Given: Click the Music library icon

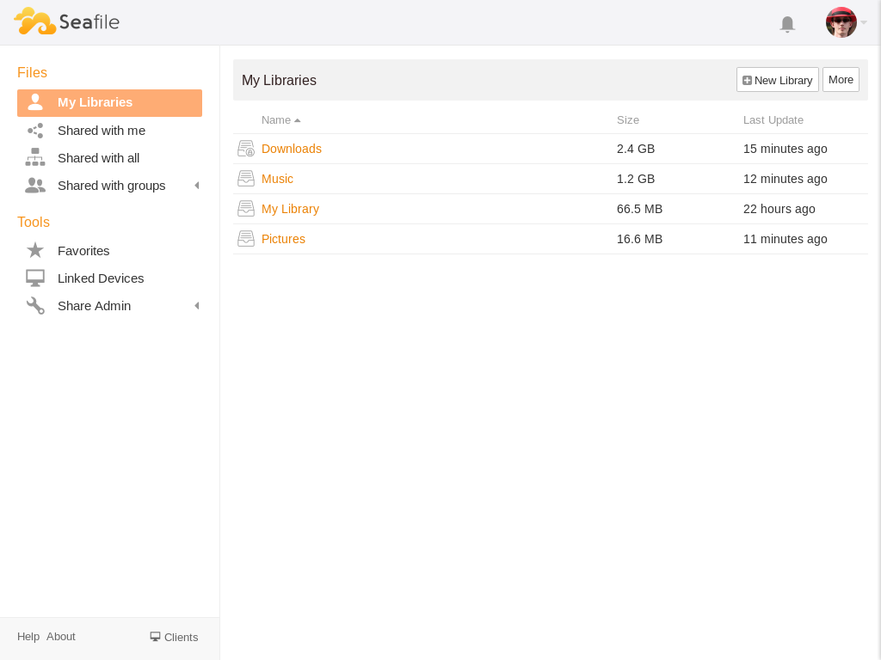Looking at the screenshot, I should [246, 179].
